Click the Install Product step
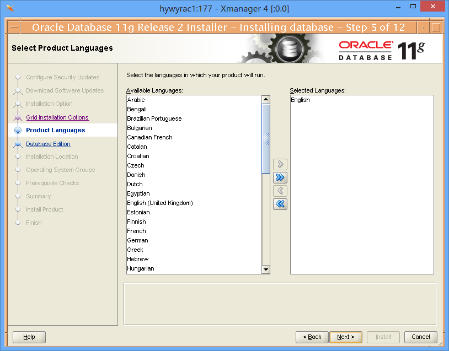 44,209
